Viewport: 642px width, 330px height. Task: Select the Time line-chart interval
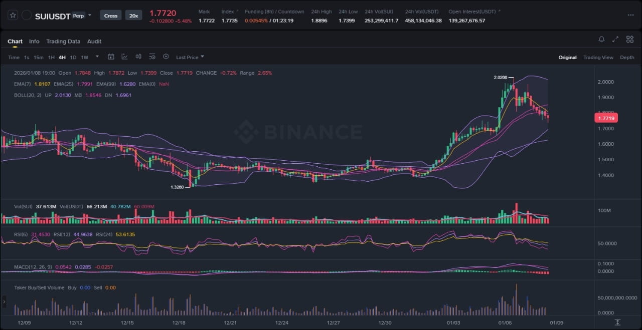click(14, 58)
